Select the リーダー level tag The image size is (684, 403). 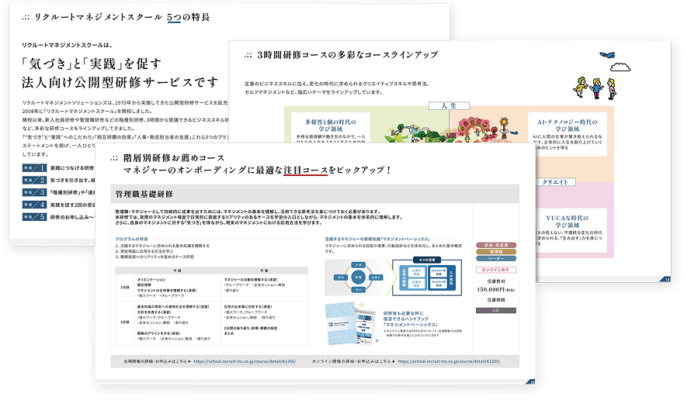pos(498,259)
